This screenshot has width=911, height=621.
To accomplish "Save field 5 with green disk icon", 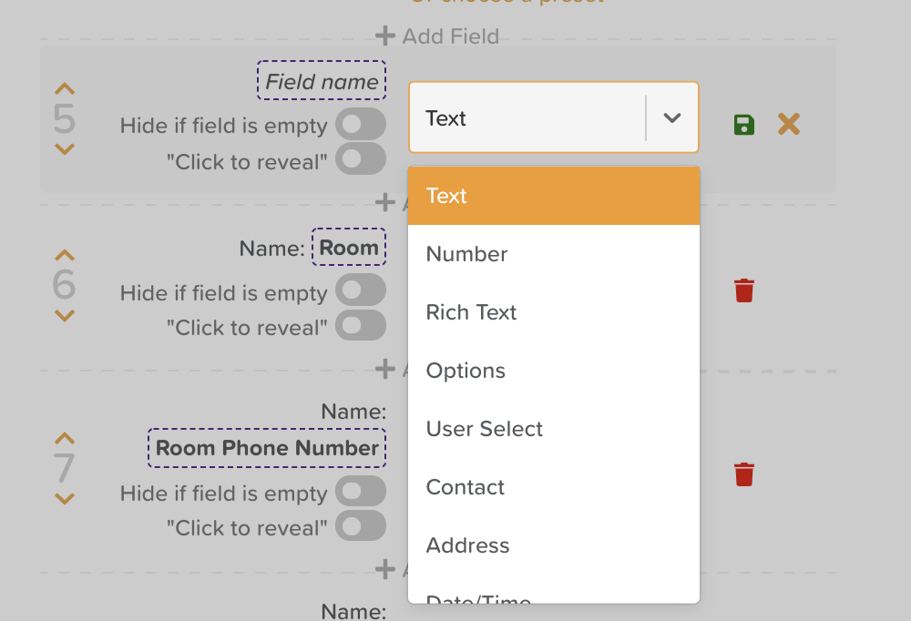I will coord(744,125).
